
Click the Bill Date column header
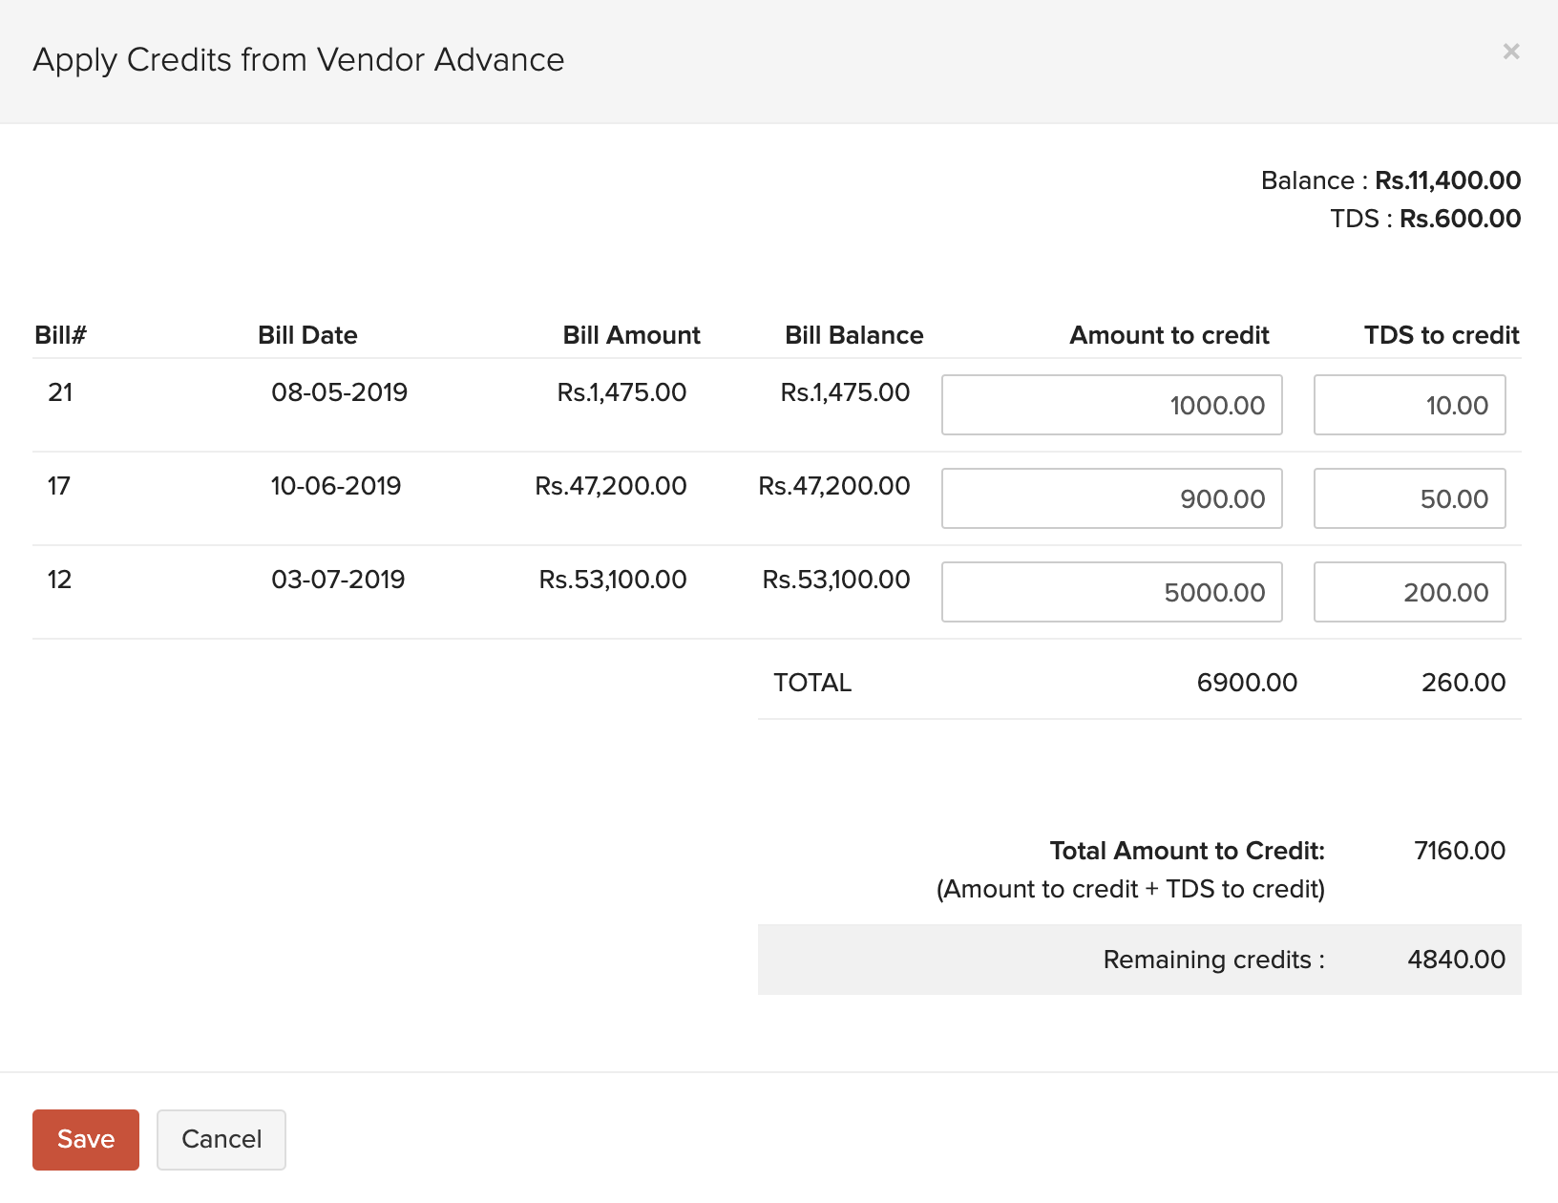click(x=307, y=335)
